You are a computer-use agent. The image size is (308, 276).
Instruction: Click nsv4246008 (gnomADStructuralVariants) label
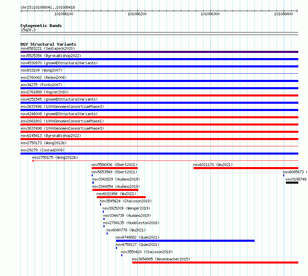(59, 114)
